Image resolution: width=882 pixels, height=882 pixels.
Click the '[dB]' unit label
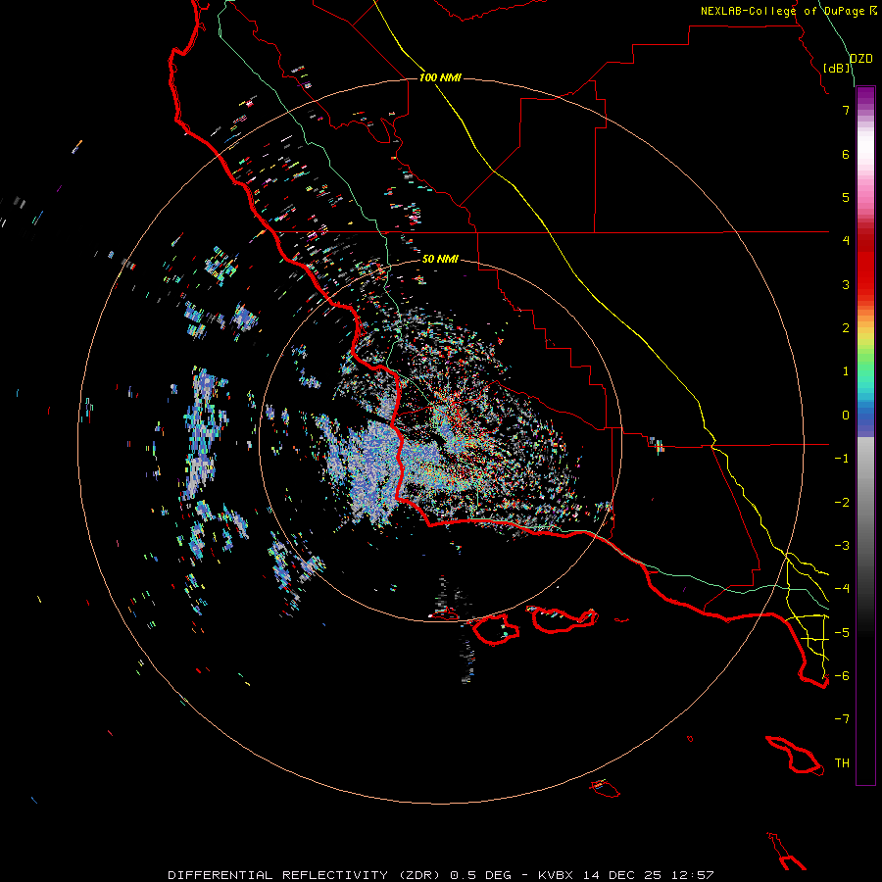(x=837, y=68)
